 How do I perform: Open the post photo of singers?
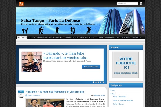[x=45, y=103]
